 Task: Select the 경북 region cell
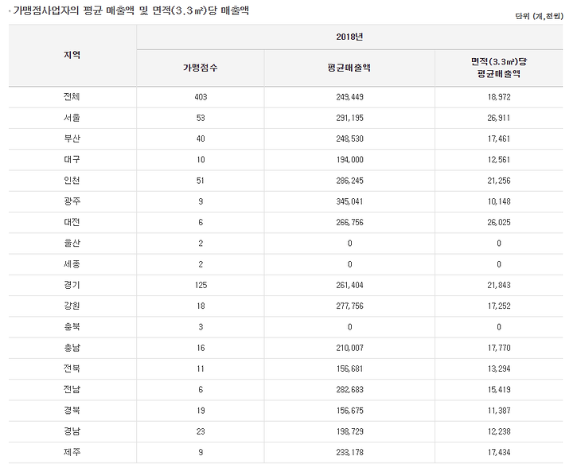[72, 411]
